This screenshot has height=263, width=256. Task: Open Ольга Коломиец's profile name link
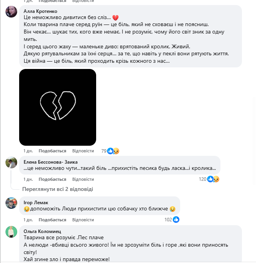[x=43, y=231]
